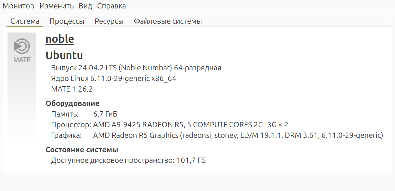Click the Выпуск 24.04.2 LTS release line

pyautogui.click(x=136, y=68)
